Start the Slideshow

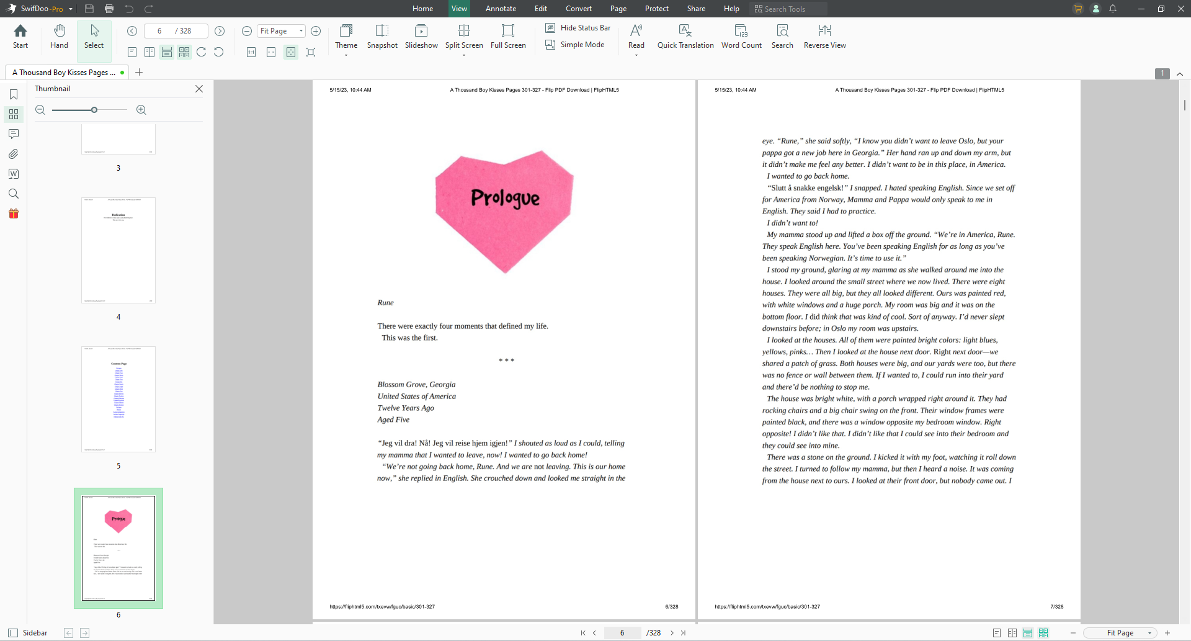pyautogui.click(x=421, y=37)
